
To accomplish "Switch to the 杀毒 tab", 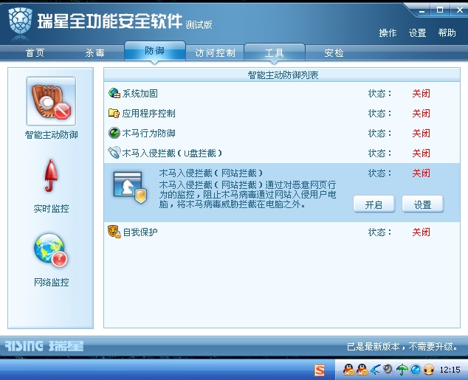I will click(95, 53).
